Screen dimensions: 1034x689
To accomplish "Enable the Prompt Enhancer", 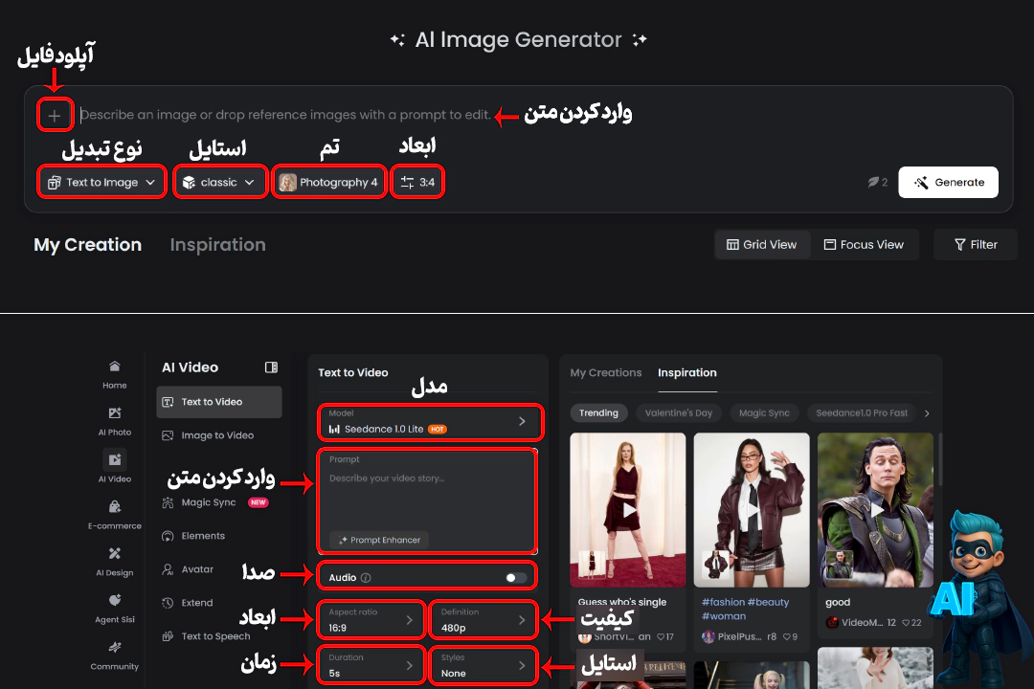I will click(x=377, y=540).
